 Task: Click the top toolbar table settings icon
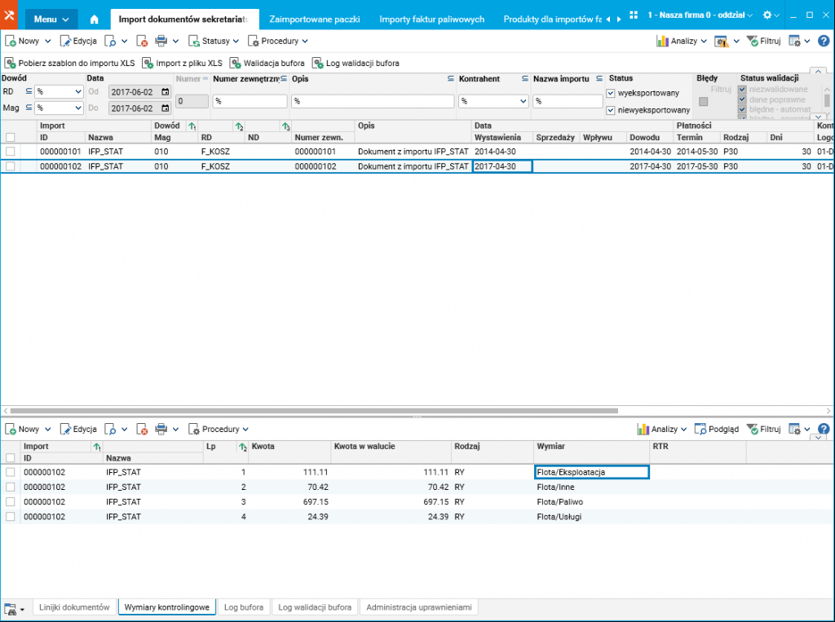[794, 41]
